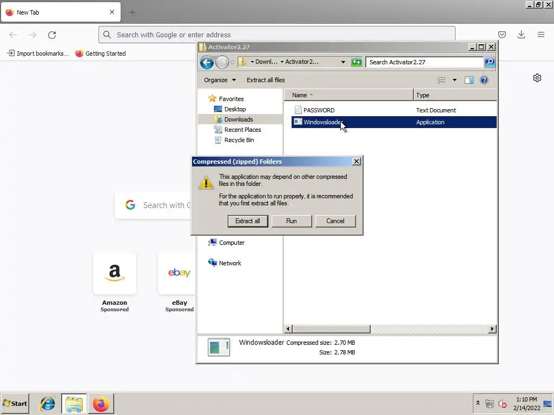
Task: Open recent locations dropdown beside forward button
Action: point(232,63)
